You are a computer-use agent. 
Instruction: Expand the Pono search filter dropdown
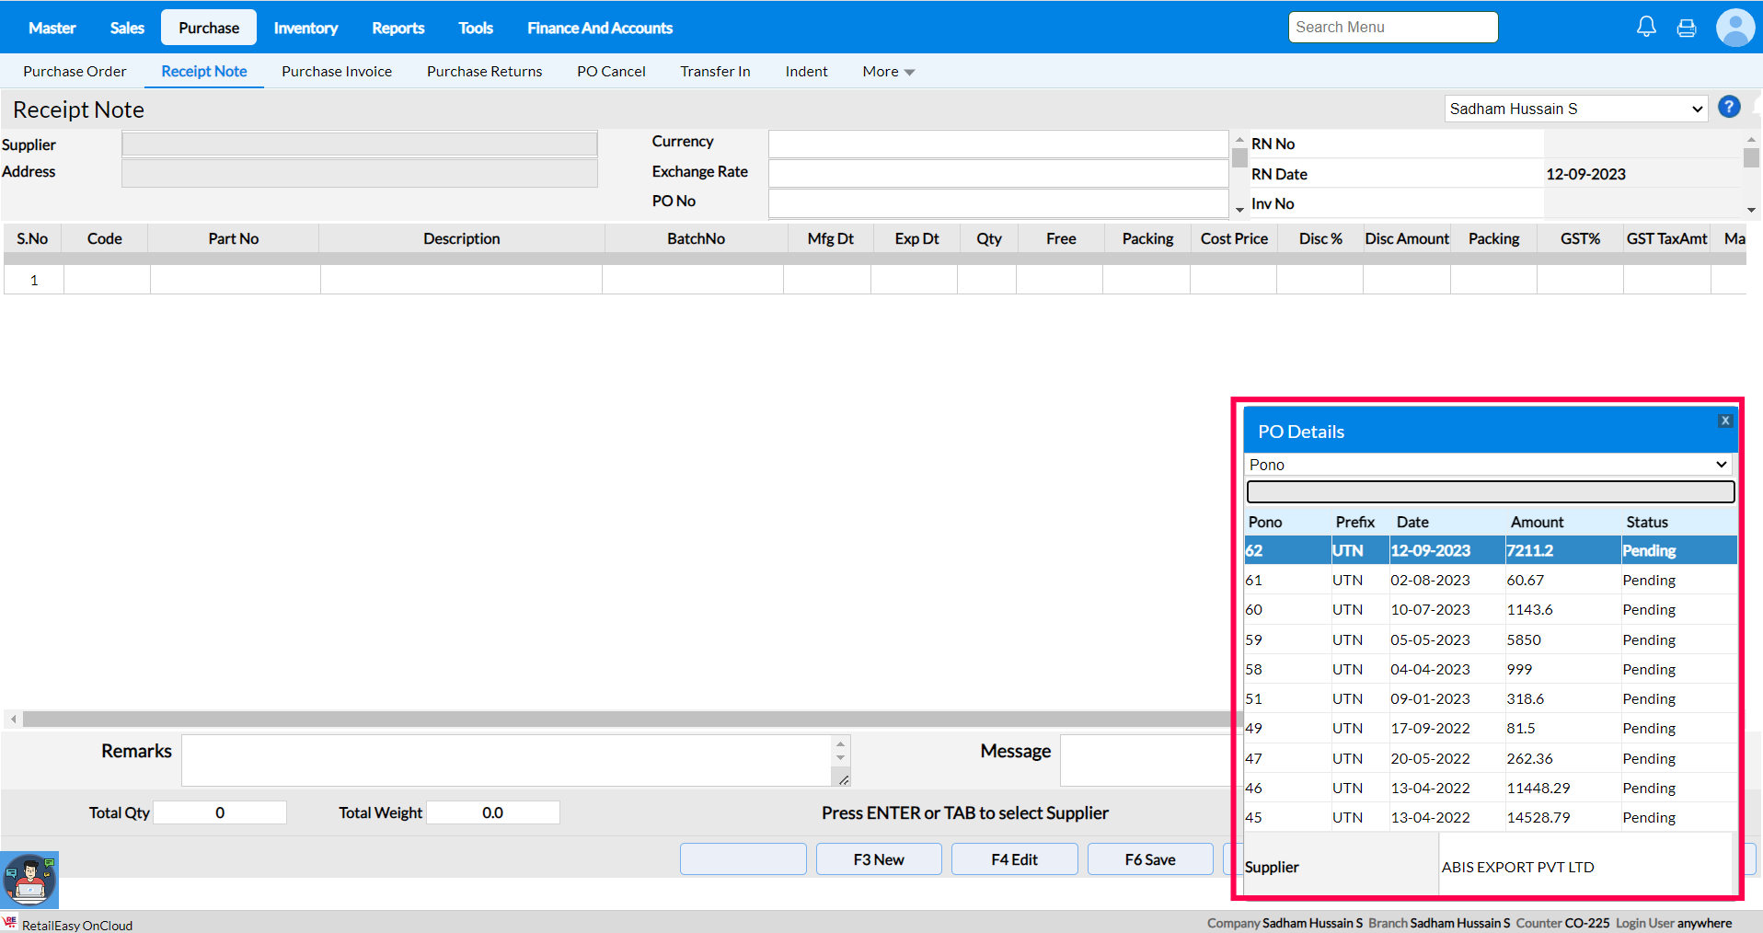click(x=1488, y=465)
